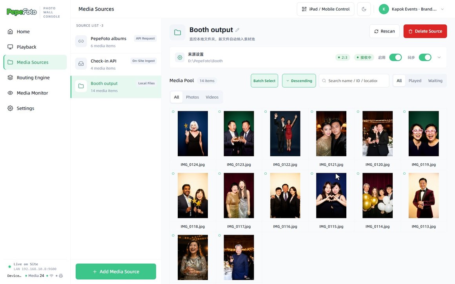Filter media pool by Waiting
The image size is (455, 284).
[435, 81]
